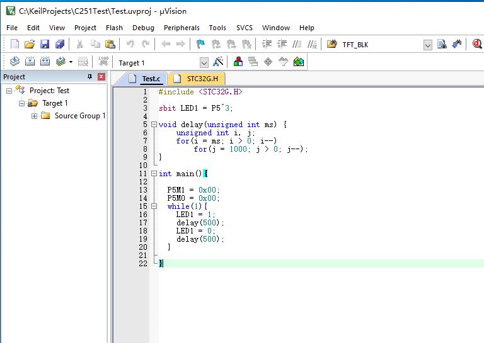Translate current file icon
Viewport: 484px width, 343px height.
14,62
